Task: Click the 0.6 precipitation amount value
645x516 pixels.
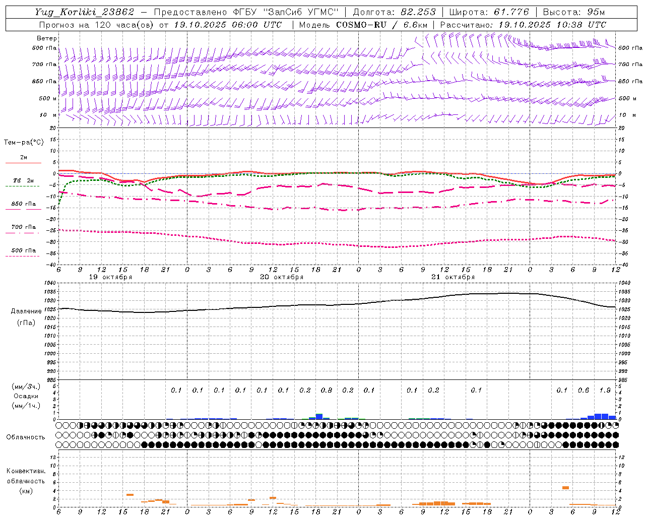Action: click(x=584, y=390)
